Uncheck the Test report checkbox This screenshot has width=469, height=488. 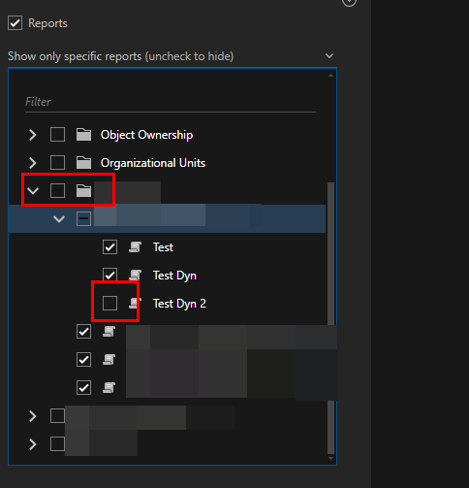(109, 247)
